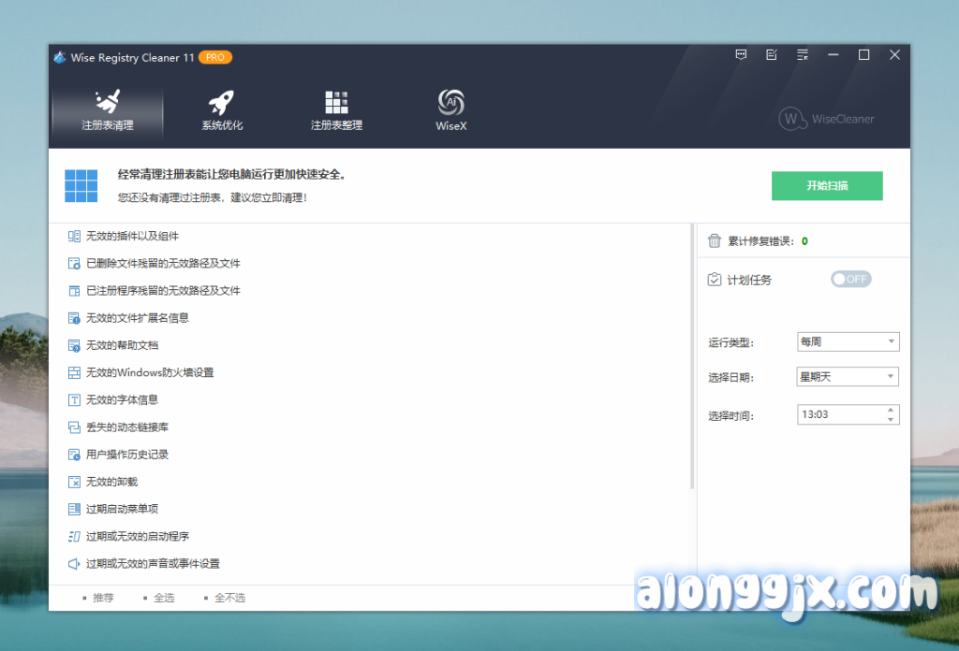
Task: Switch to 系统优化 tab
Action: pyautogui.click(x=222, y=111)
